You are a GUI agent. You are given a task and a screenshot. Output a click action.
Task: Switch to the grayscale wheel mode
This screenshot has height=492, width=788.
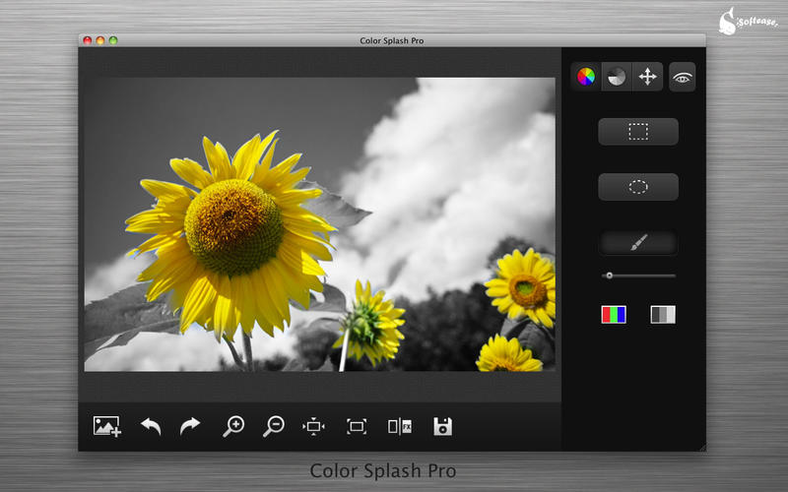[x=617, y=77]
